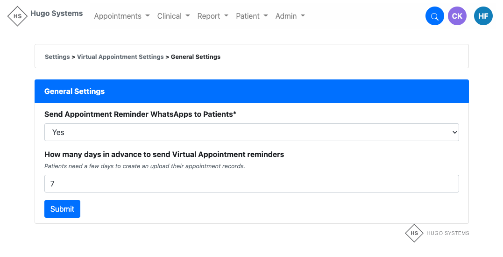Image resolution: width=503 pixels, height=257 pixels.
Task: Open Virtual Appointment Settings breadcrumb link
Action: pyautogui.click(x=120, y=57)
